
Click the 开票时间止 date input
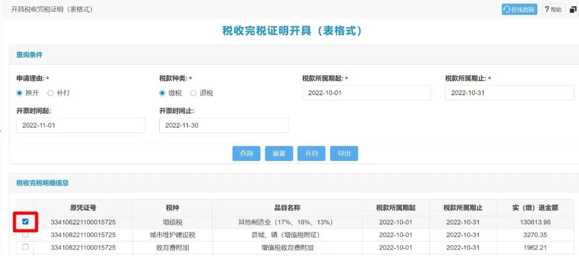224,126
